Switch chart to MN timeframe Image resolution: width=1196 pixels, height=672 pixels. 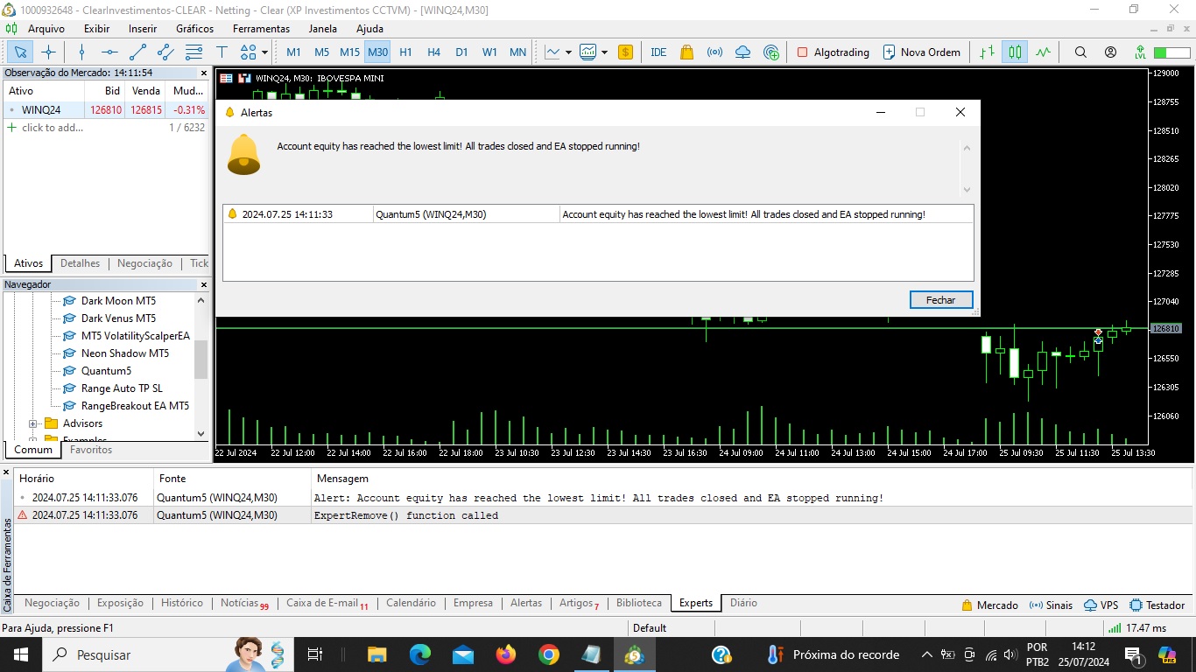pos(517,52)
